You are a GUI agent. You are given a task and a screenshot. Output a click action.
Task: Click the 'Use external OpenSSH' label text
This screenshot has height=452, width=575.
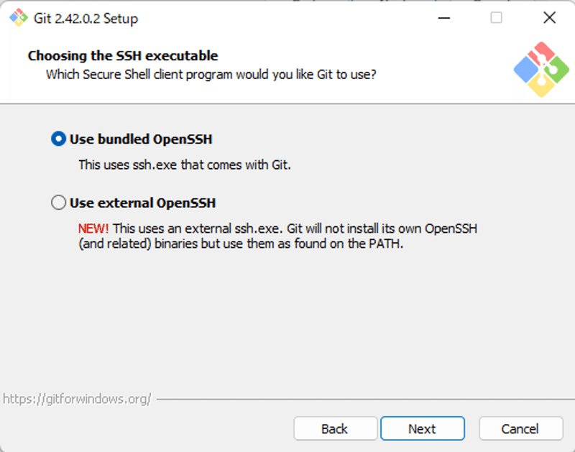click(x=142, y=203)
